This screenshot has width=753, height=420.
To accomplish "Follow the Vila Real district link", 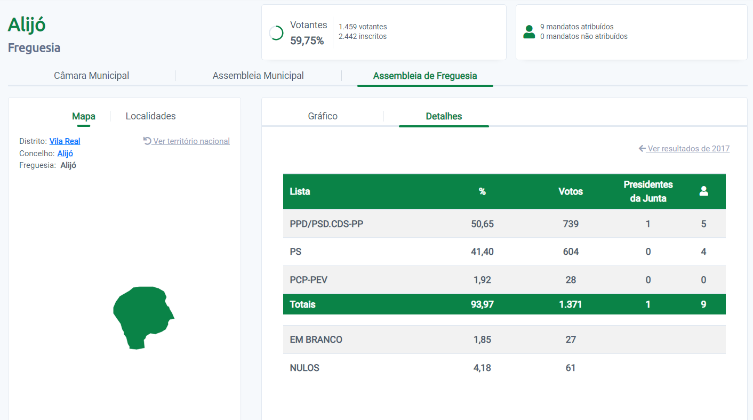I will [x=65, y=141].
